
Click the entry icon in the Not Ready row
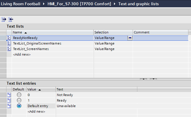coord(9,95)
